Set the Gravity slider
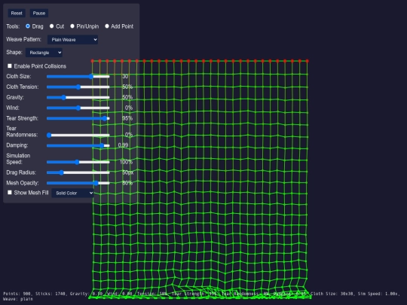Viewport: 407px width, 305px height. coord(78,97)
